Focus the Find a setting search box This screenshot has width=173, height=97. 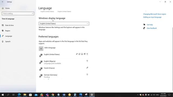tap(18, 13)
